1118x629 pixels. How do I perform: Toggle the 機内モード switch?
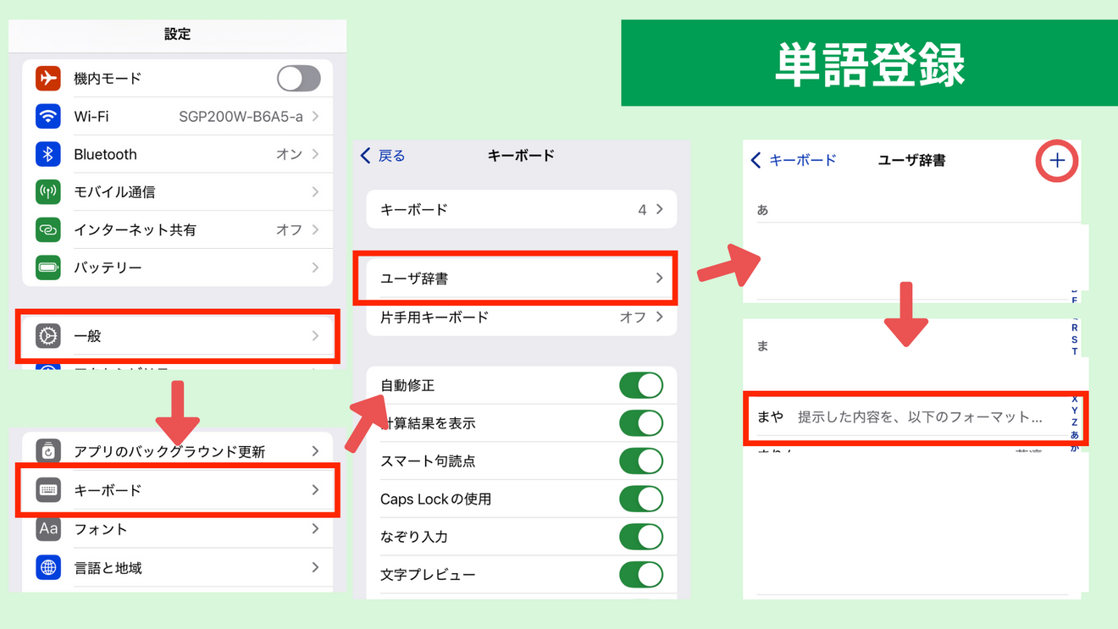(299, 78)
